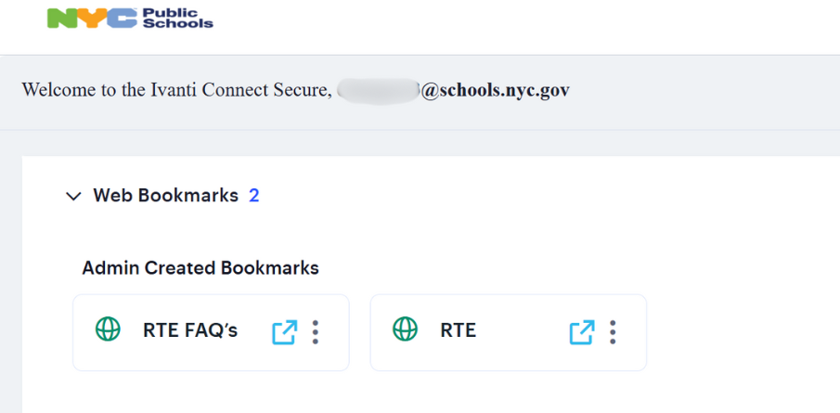Collapse the Web Bookmarks section chevron
The height and width of the screenshot is (413, 840).
click(x=73, y=197)
